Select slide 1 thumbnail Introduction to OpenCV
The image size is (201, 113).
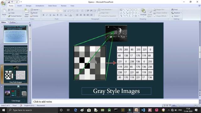tap(15, 34)
